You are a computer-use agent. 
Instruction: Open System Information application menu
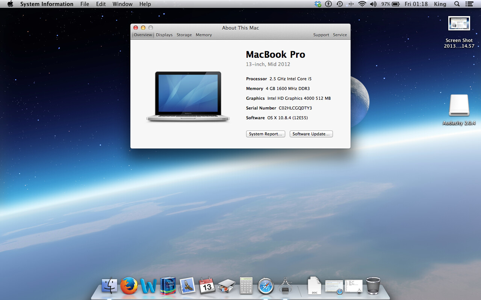pos(47,4)
